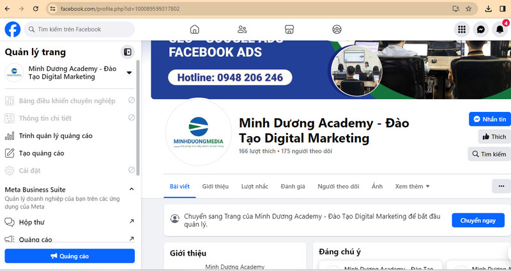
Task: Reload the page with refresh icon
Action: click(x=36, y=9)
